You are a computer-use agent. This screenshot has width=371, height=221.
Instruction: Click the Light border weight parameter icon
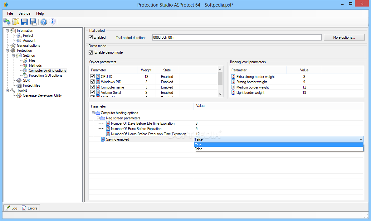(233, 92)
